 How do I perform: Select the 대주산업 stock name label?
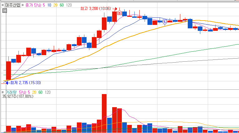coord(12,5)
